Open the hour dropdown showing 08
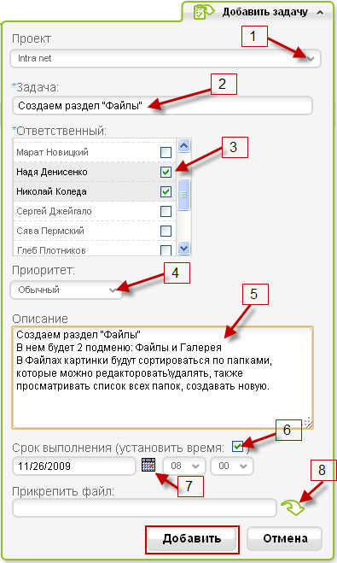Image resolution: width=337 pixels, height=563 pixels. point(184,466)
